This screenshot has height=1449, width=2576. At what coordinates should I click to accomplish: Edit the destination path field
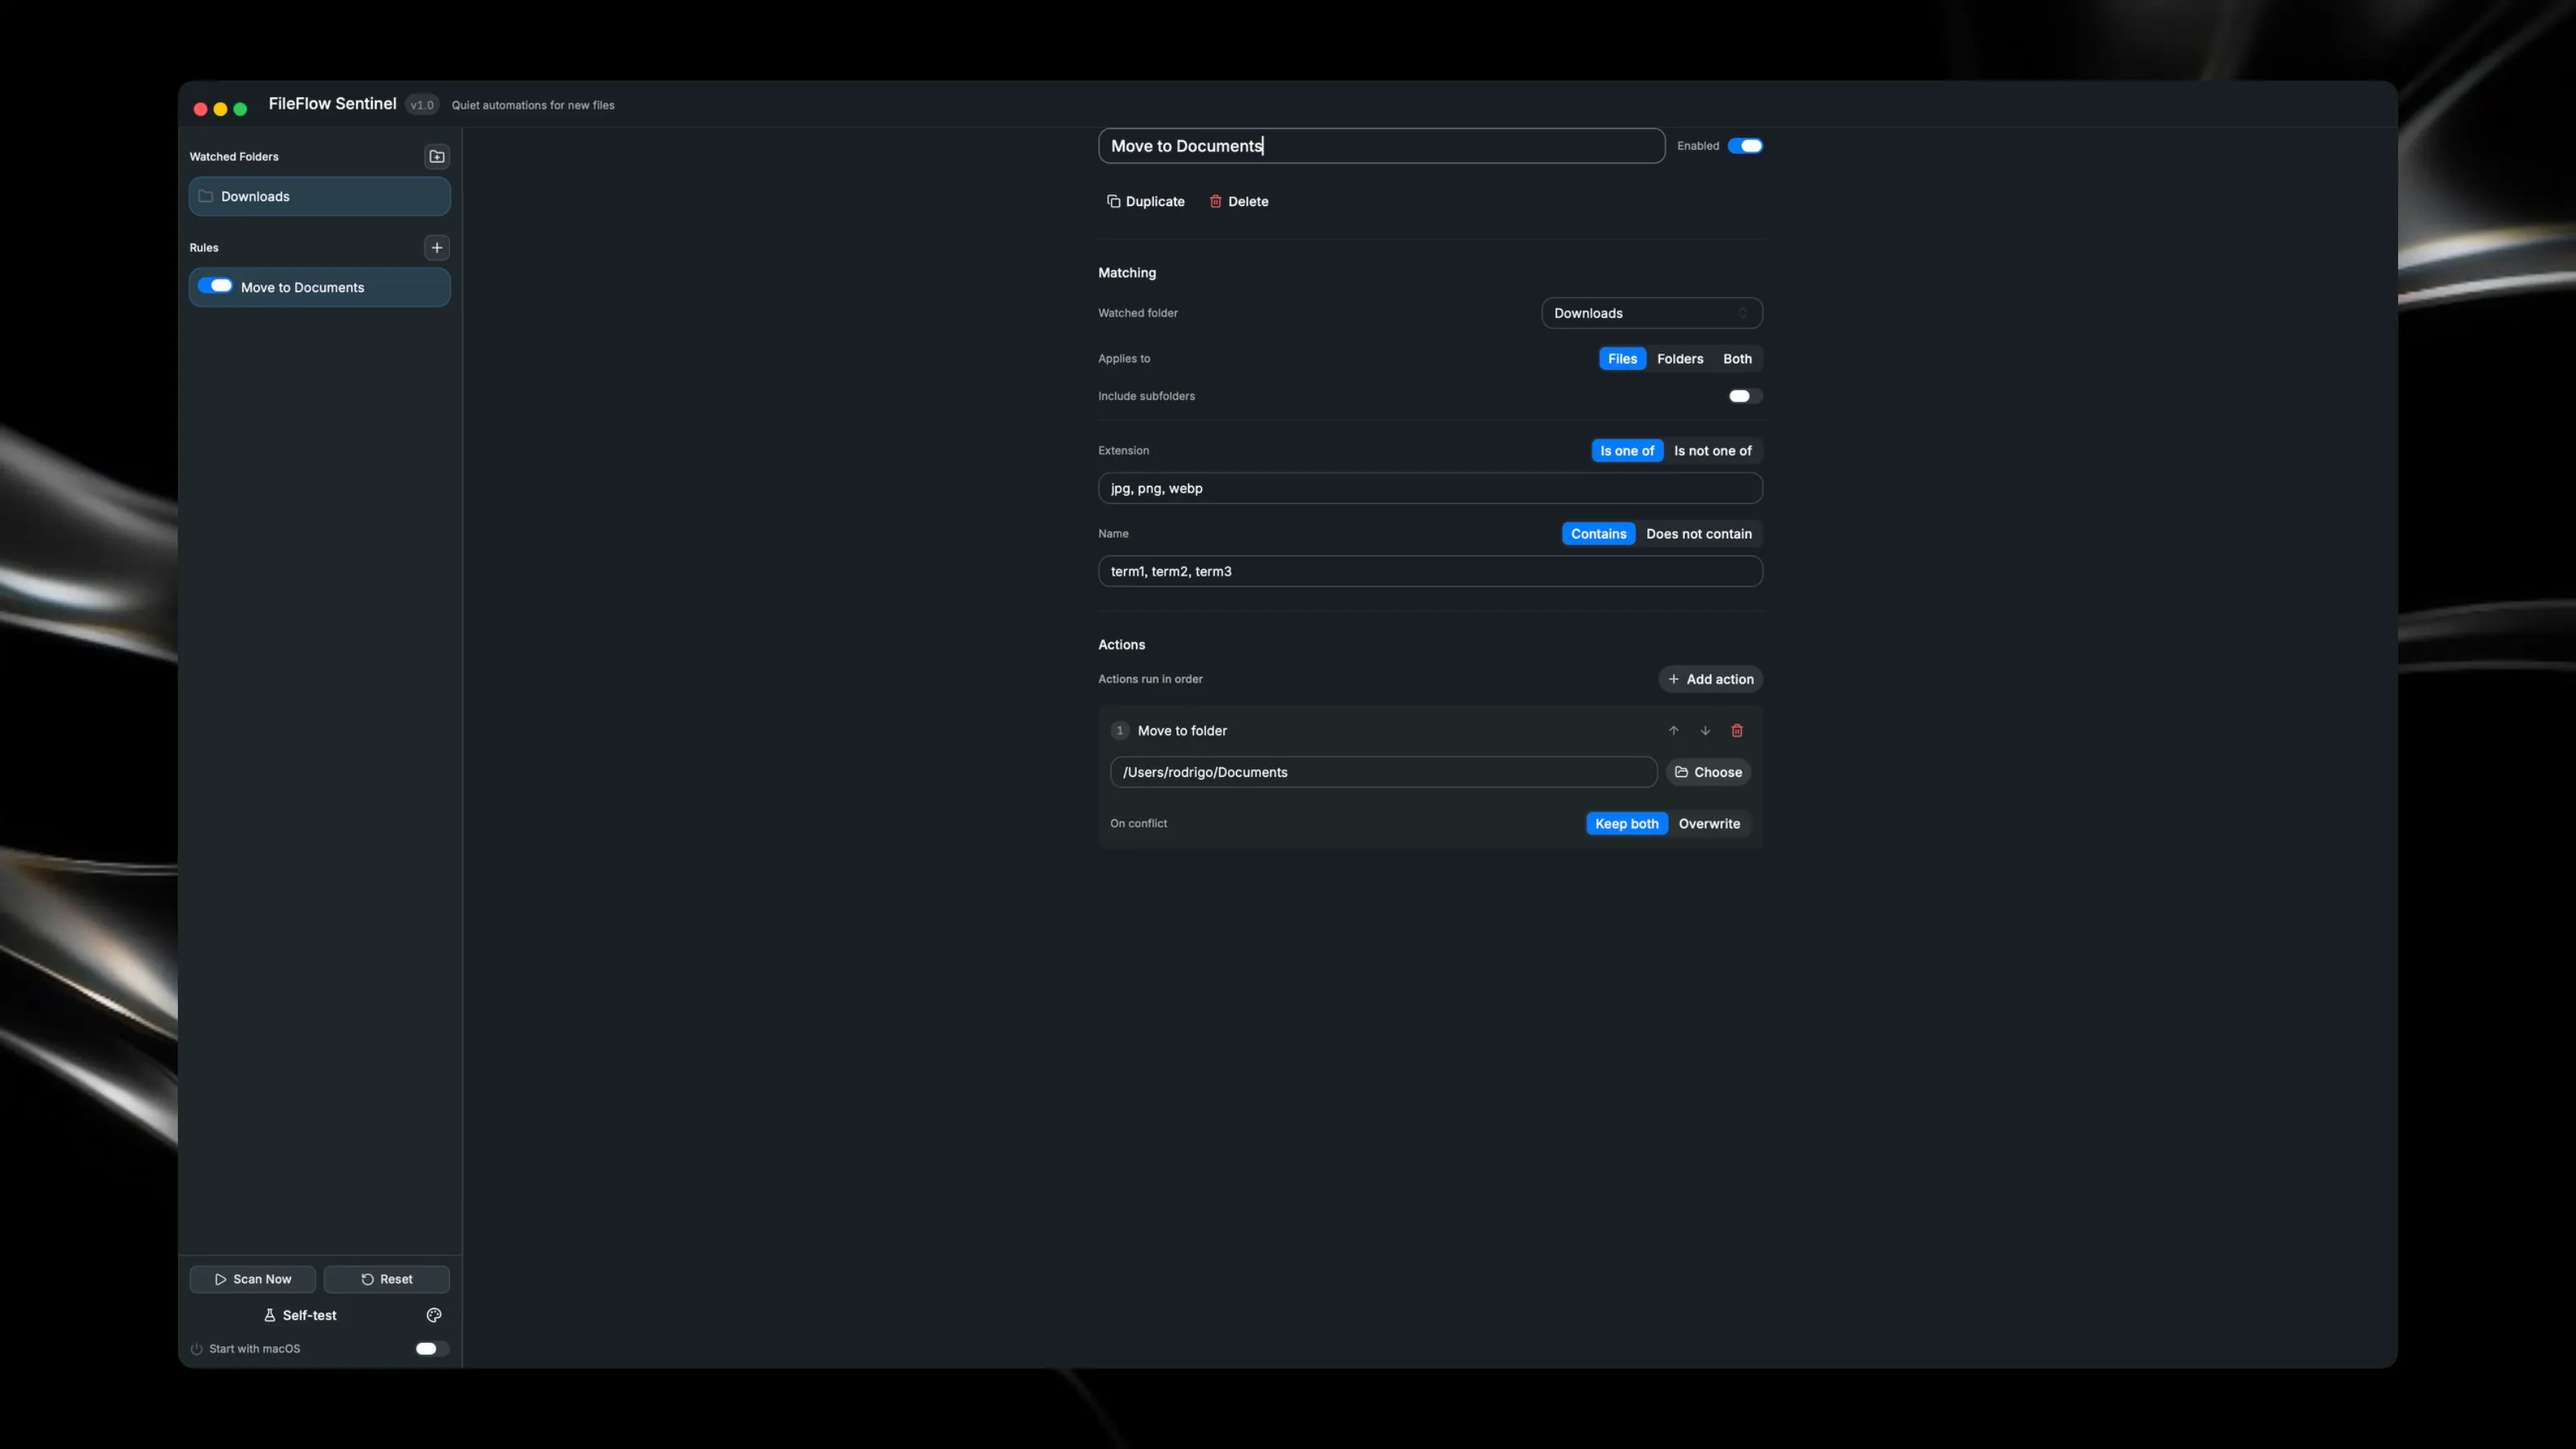1383,772
